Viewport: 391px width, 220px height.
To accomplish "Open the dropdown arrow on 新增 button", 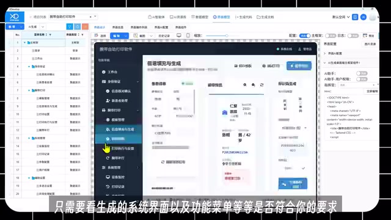I will (21, 27).
